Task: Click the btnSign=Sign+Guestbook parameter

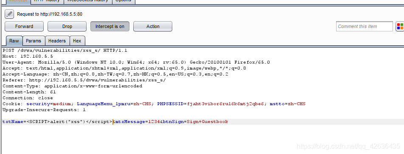Action: point(196,122)
